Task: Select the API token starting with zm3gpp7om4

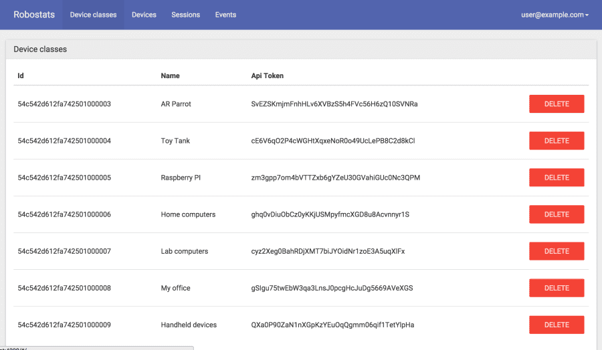Action: click(336, 178)
